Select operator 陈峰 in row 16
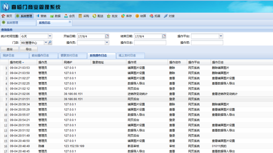 click(x=41, y=146)
